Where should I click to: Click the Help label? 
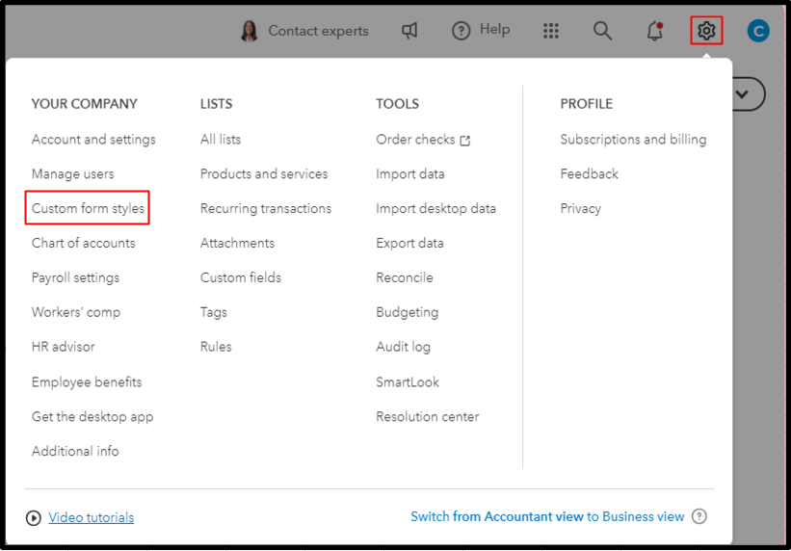click(494, 30)
